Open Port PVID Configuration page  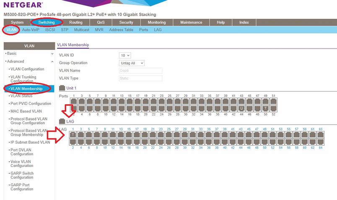click(31, 103)
